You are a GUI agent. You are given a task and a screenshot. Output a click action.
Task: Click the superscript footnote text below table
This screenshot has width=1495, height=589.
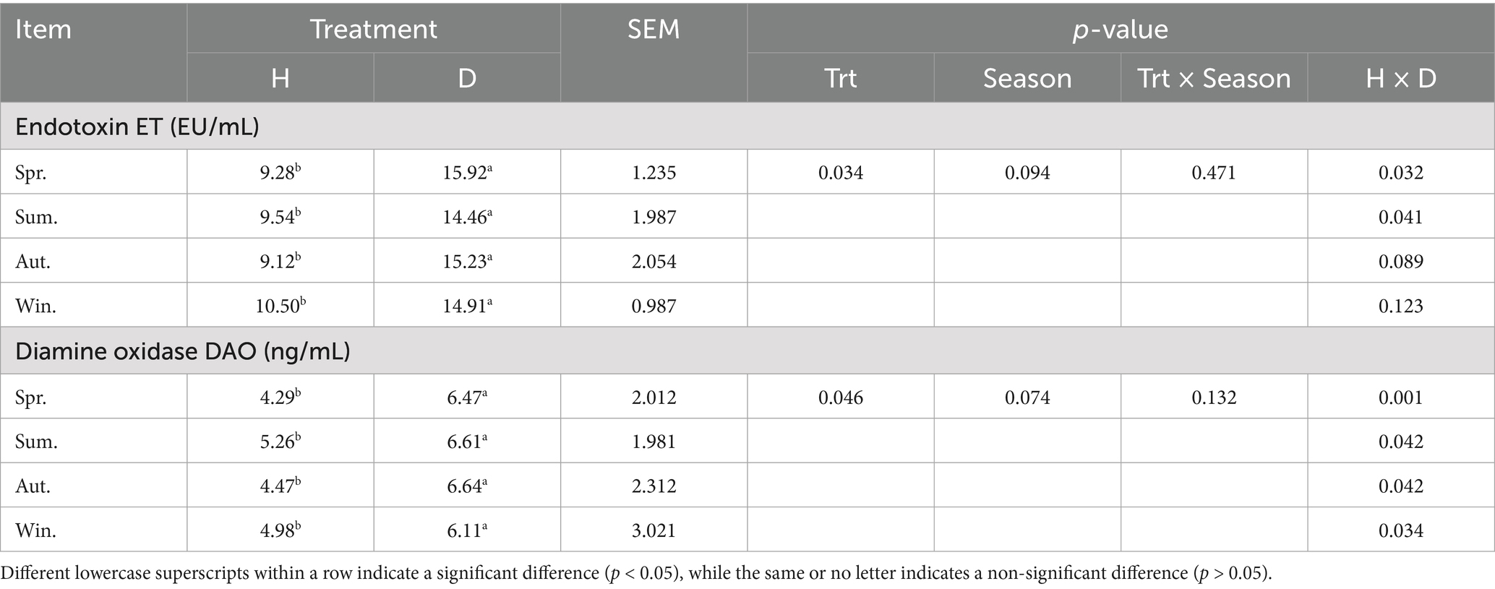(x=636, y=573)
